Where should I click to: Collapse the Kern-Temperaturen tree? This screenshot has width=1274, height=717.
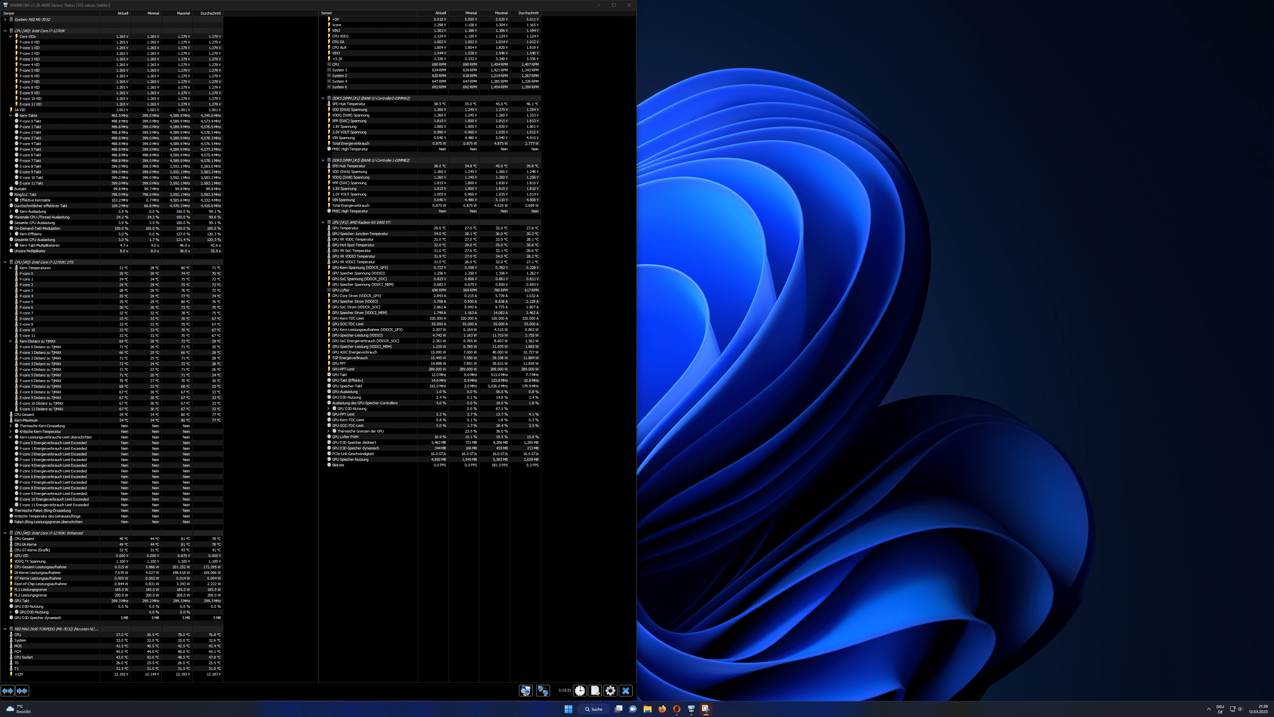click(10, 268)
